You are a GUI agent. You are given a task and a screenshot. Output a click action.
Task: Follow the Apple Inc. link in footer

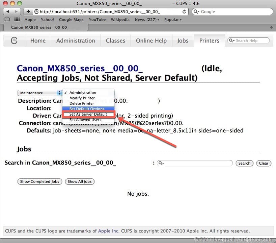(108, 231)
